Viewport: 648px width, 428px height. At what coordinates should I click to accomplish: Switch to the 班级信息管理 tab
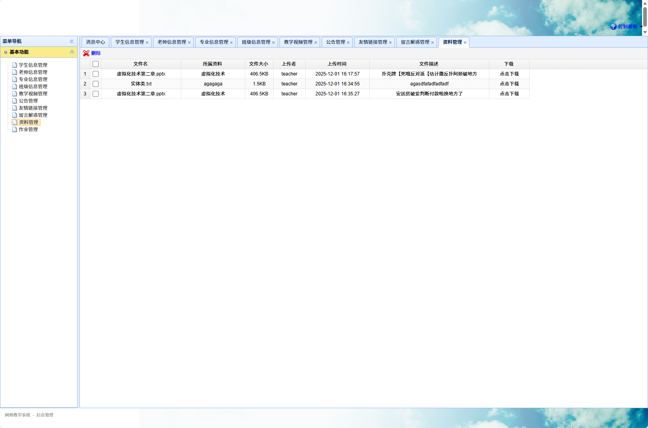256,42
